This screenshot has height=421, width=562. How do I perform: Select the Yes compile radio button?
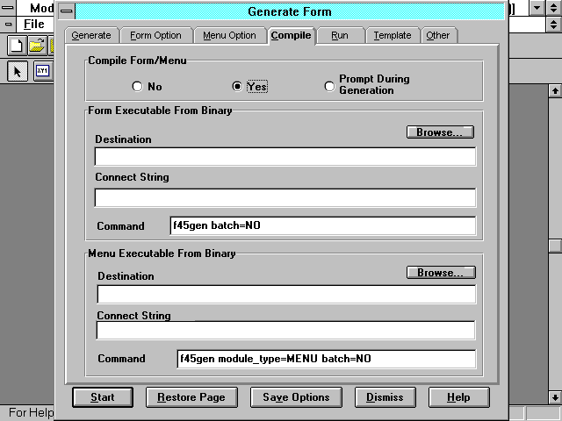(x=237, y=87)
